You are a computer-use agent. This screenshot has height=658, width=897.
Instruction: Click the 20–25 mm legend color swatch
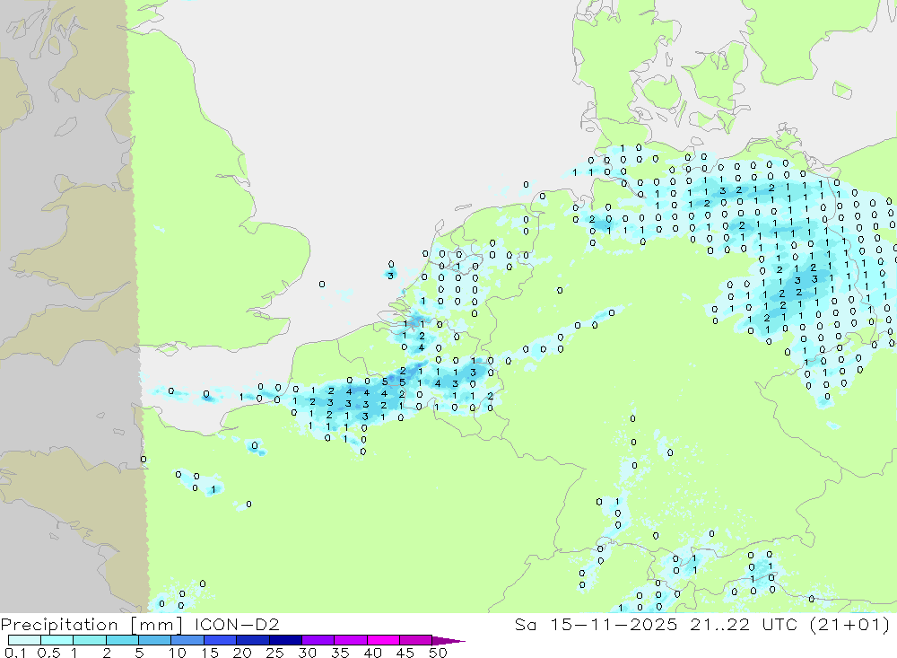pyautogui.click(x=253, y=640)
